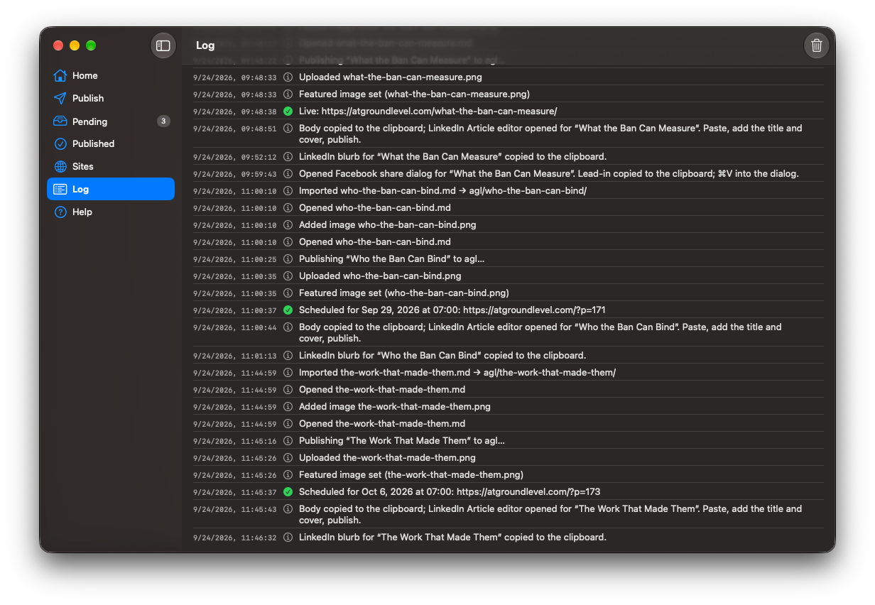This screenshot has height=605, width=875.
Task: Open the Pending section label
Action: [89, 121]
